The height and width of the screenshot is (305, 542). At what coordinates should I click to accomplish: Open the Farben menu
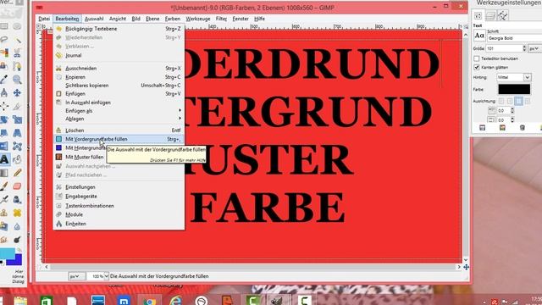click(x=172, y=19)
